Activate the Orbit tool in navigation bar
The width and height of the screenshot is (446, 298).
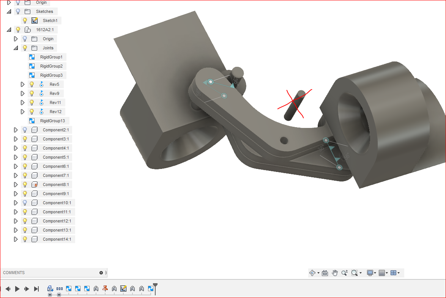(x=312, y=273)
